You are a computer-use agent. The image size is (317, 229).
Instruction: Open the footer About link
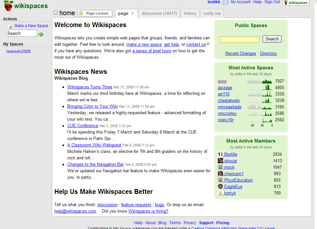click(150, 223)
